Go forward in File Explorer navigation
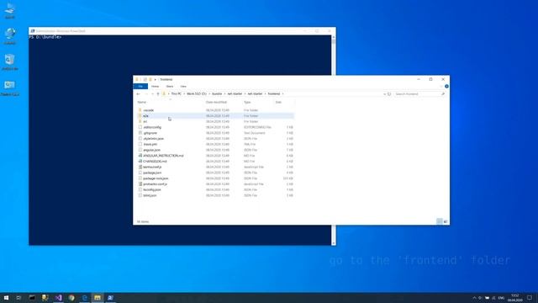Screen dimensions: 538x303 [145, 93]
